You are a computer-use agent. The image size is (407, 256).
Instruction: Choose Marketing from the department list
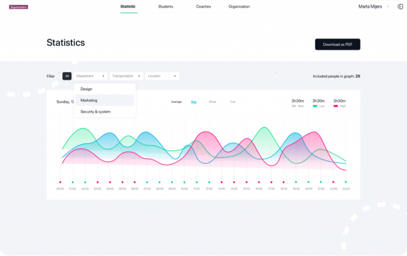(105, 100)
